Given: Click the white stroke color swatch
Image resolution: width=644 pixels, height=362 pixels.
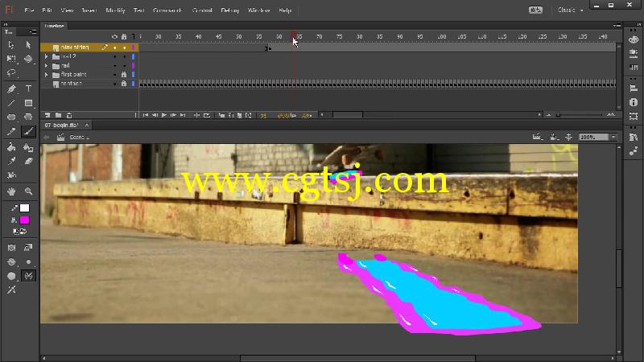Looking at the screenshot, I should 25,208.
